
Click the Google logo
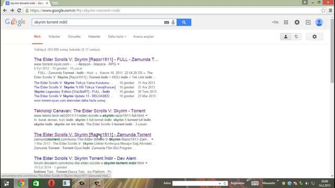pyautogui.click(x=15, y=22)
